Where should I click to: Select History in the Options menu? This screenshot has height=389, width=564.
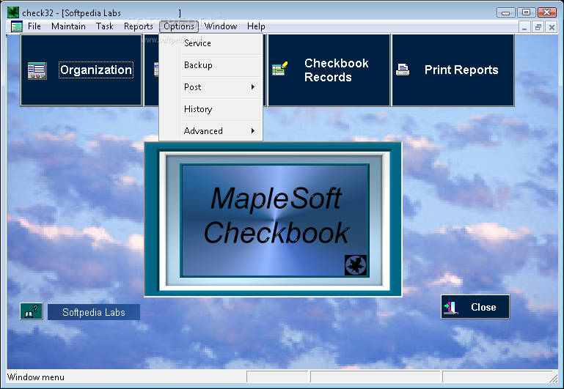click(x=210, y=109)
